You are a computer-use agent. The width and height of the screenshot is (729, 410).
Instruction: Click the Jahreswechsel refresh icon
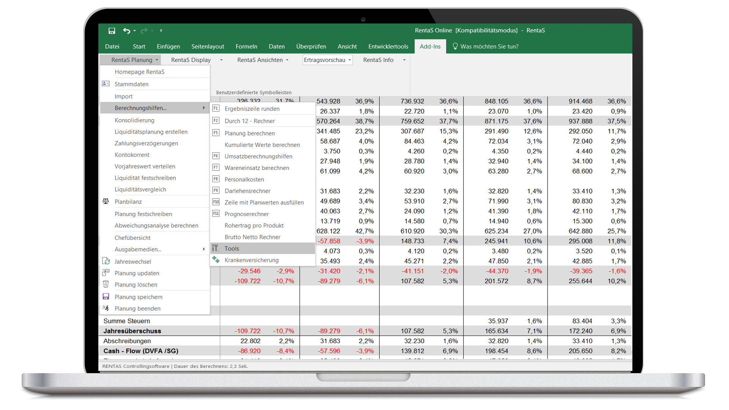106,261
